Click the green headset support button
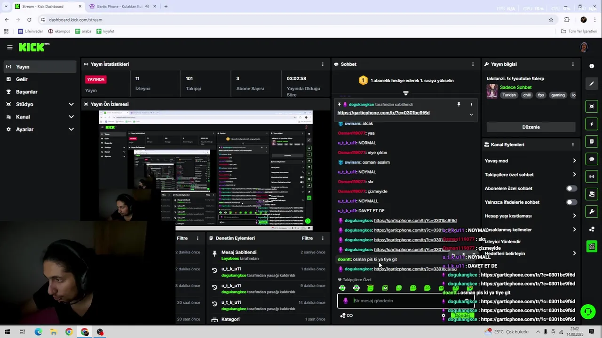Screen dimensions: 602x338 (587, 311)
